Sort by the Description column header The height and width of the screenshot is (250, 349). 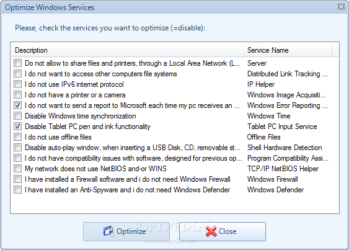tap(127, 50)
